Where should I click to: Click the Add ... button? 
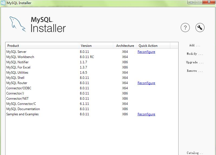(x=195, y=45)
